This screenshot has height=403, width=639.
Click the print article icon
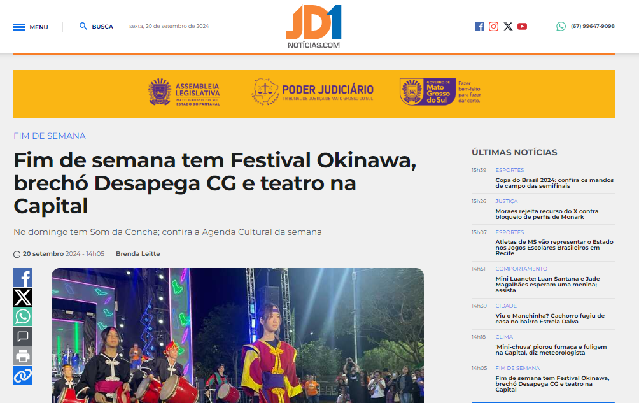coord(23,356)
